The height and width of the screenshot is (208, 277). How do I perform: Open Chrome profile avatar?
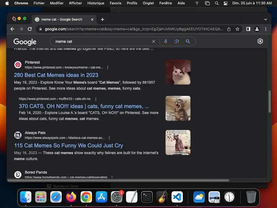point(257,29)
